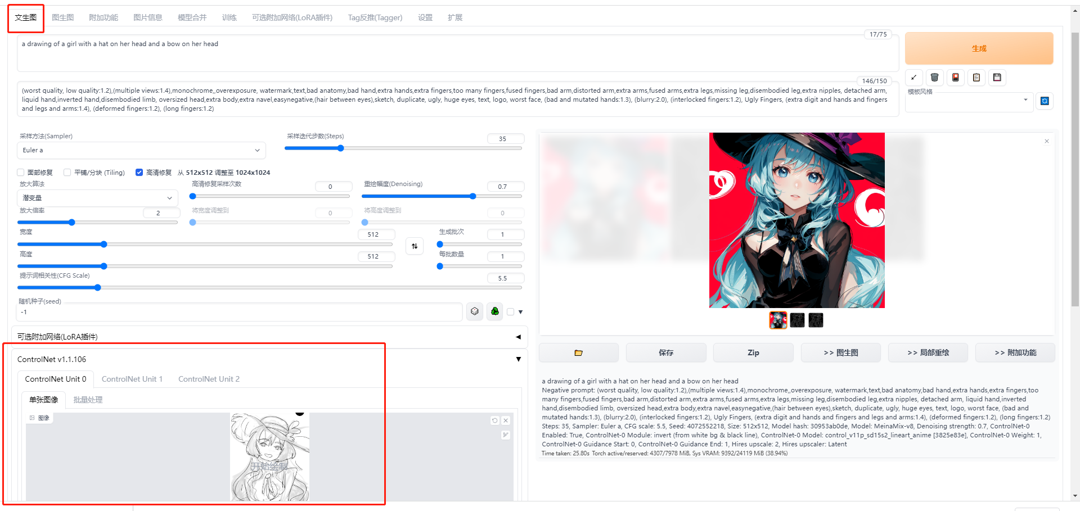Adjust the 放大倍率 upscale slider
The width and height of the screenshot is (1080, 511).
[97, 222]
